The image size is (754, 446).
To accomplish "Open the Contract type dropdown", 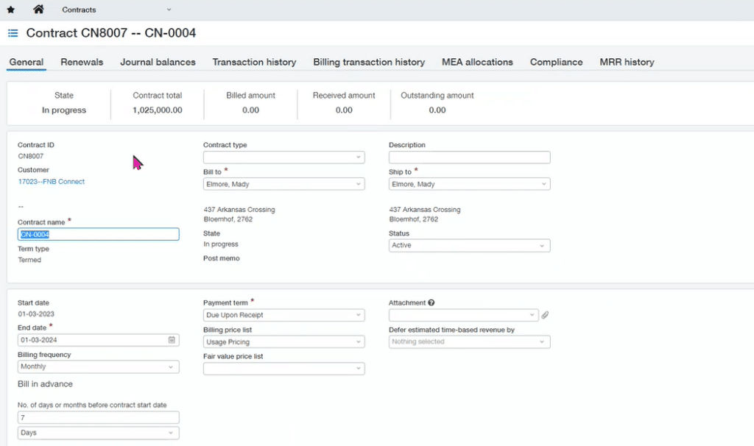I will point(283,157).
